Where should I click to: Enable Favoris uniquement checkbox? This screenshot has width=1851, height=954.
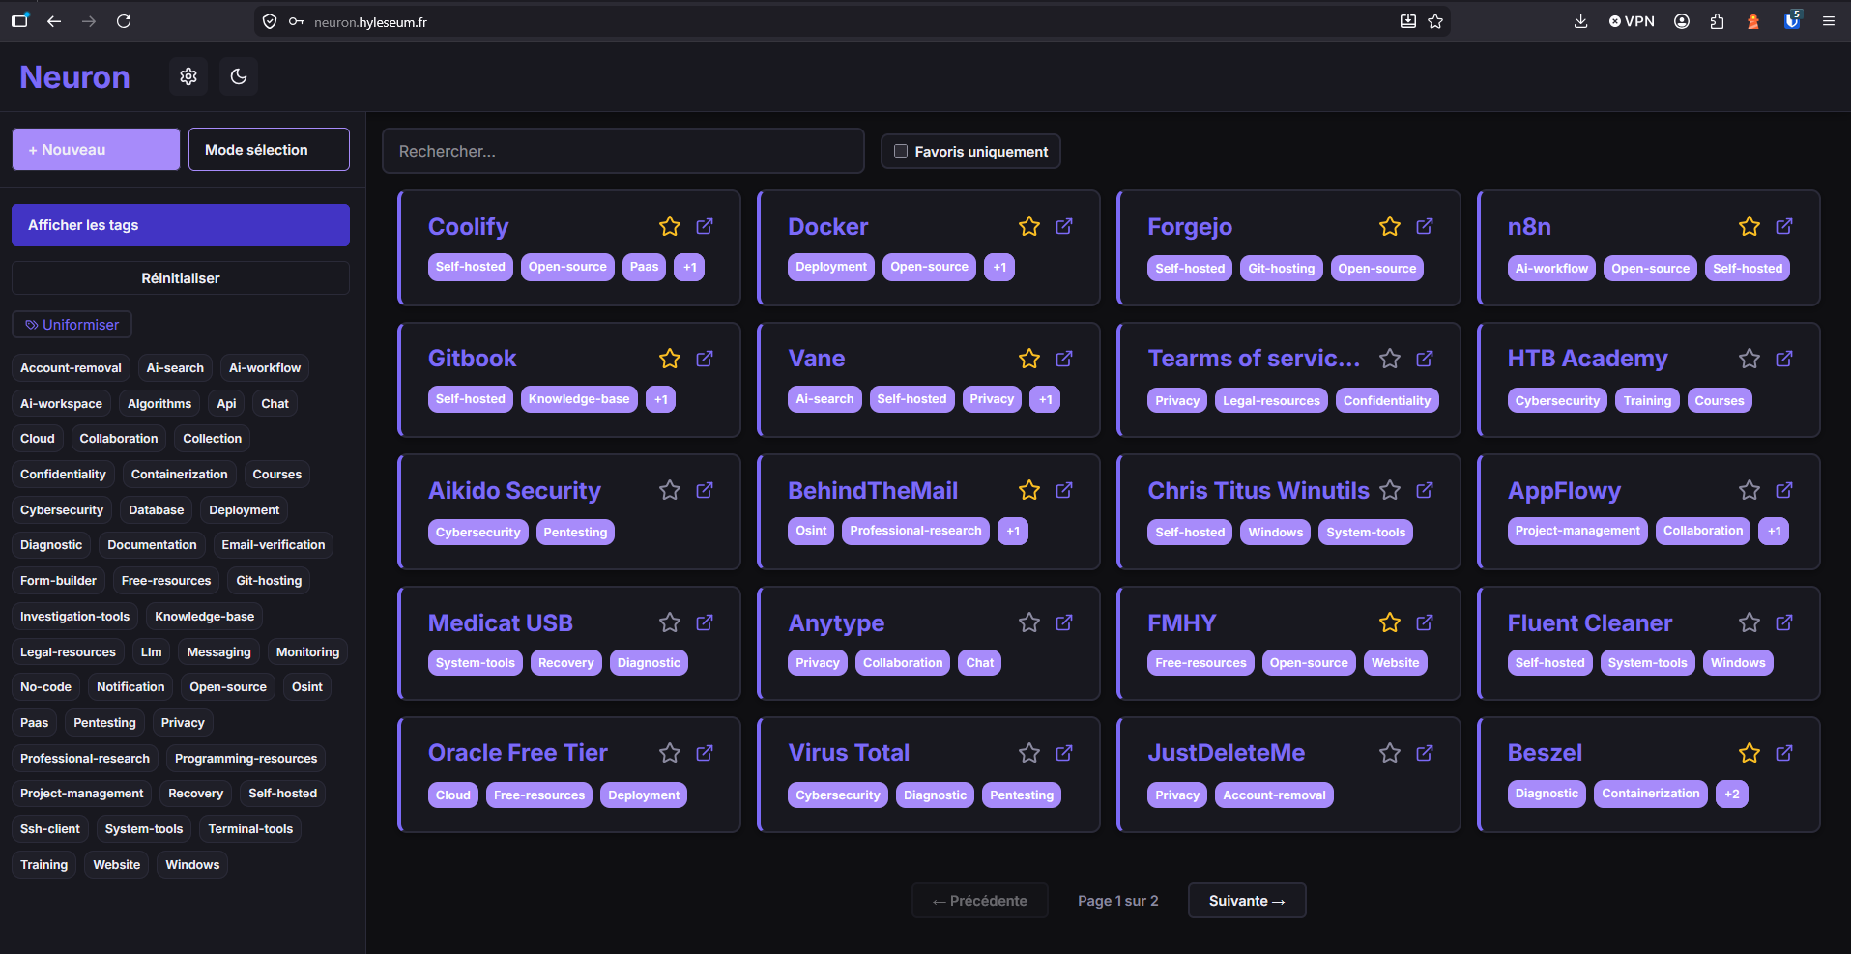[901, 151]
